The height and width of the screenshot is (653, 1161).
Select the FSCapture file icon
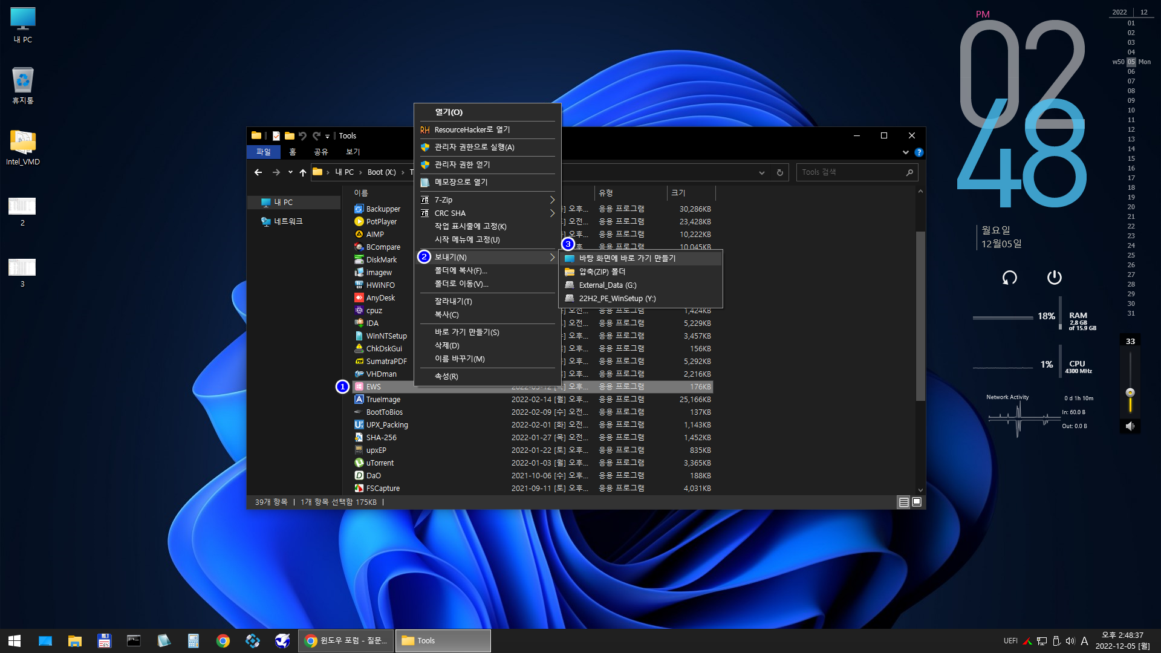[359, 489]
